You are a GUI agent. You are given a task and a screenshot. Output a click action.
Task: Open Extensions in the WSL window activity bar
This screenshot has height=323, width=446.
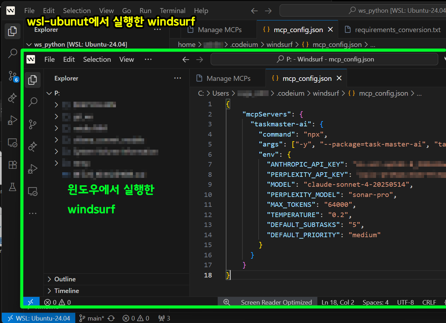pos(12,165)
